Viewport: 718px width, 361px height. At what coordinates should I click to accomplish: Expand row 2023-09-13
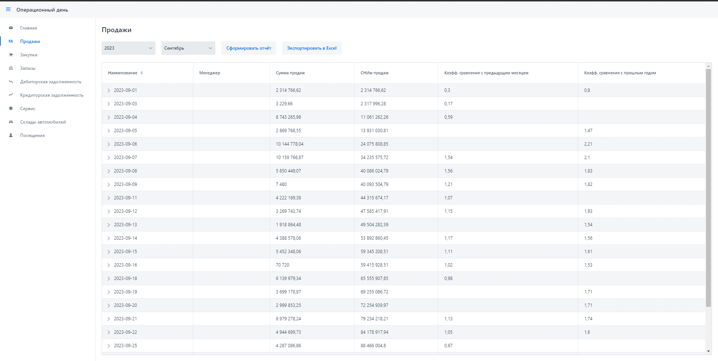[x=109, y=225]
